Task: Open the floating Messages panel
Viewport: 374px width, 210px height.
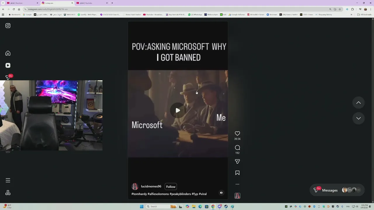Action: (x=337, y=190)
